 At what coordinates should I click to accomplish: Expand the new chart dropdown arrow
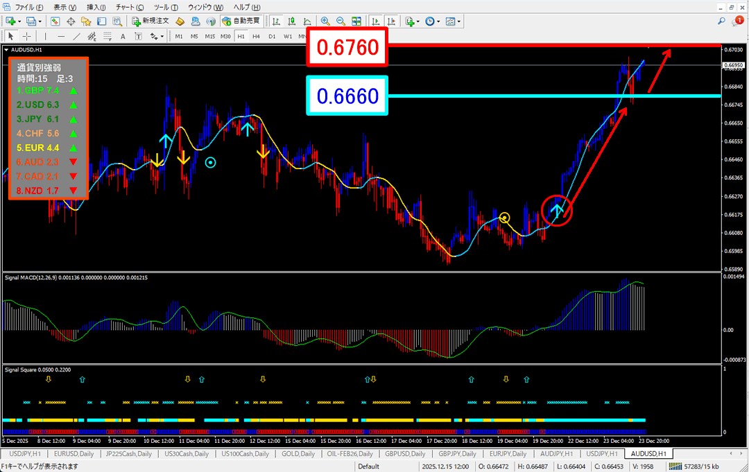[19, 21]
